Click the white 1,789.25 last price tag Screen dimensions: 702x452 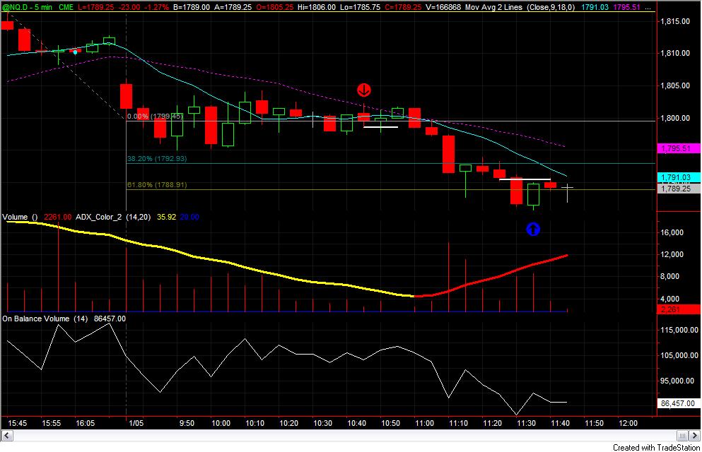(673, 189)
